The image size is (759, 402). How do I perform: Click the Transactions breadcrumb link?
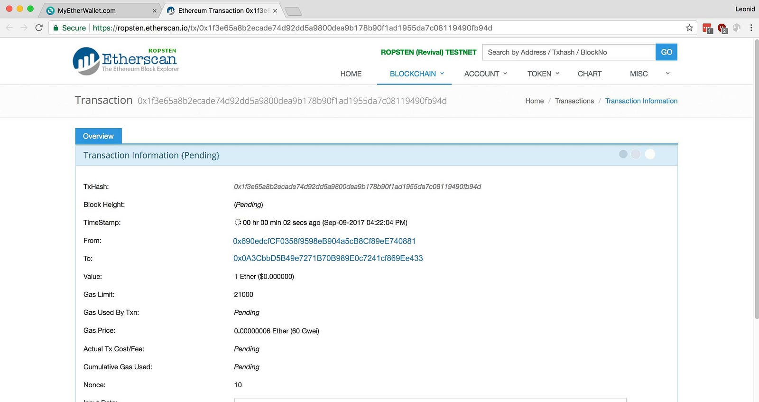point(574,101)
